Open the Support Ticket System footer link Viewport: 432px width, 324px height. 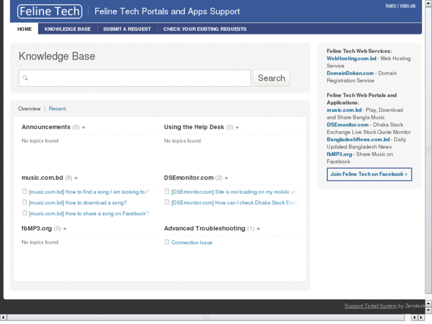pos(371,306)
